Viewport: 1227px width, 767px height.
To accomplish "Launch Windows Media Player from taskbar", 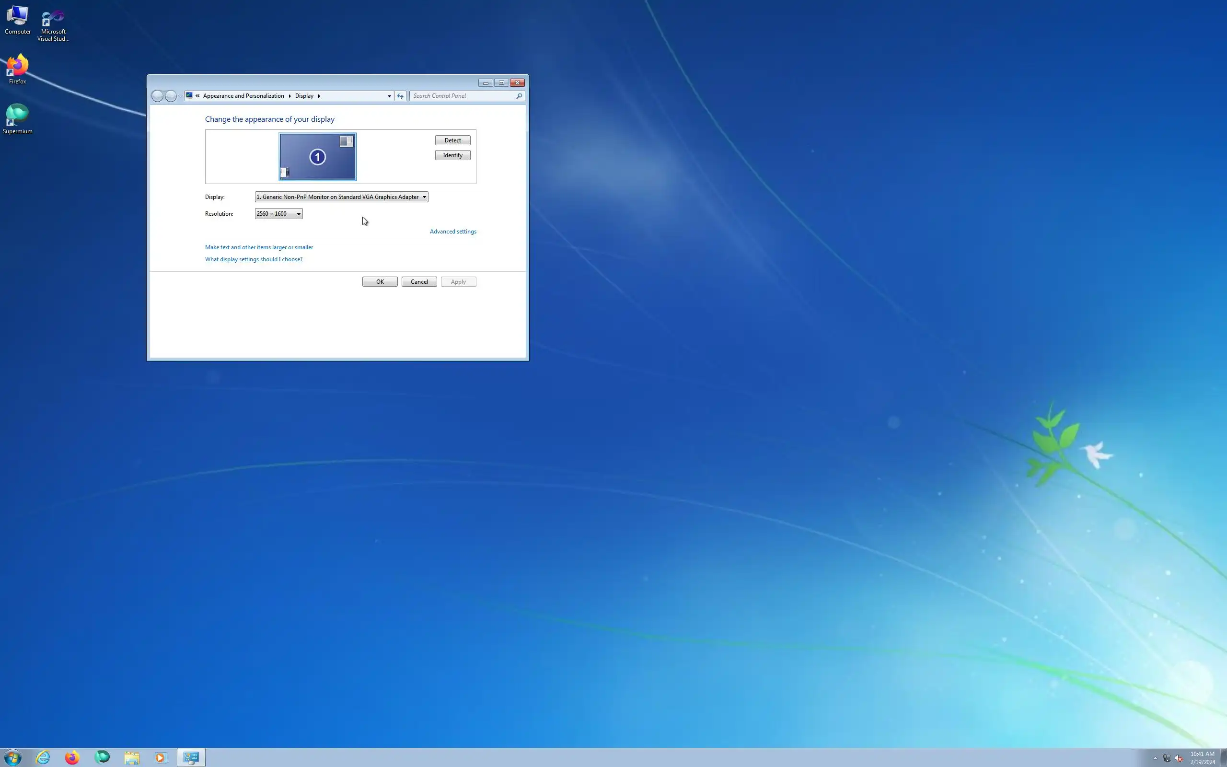I will click(x=161, y=757).
